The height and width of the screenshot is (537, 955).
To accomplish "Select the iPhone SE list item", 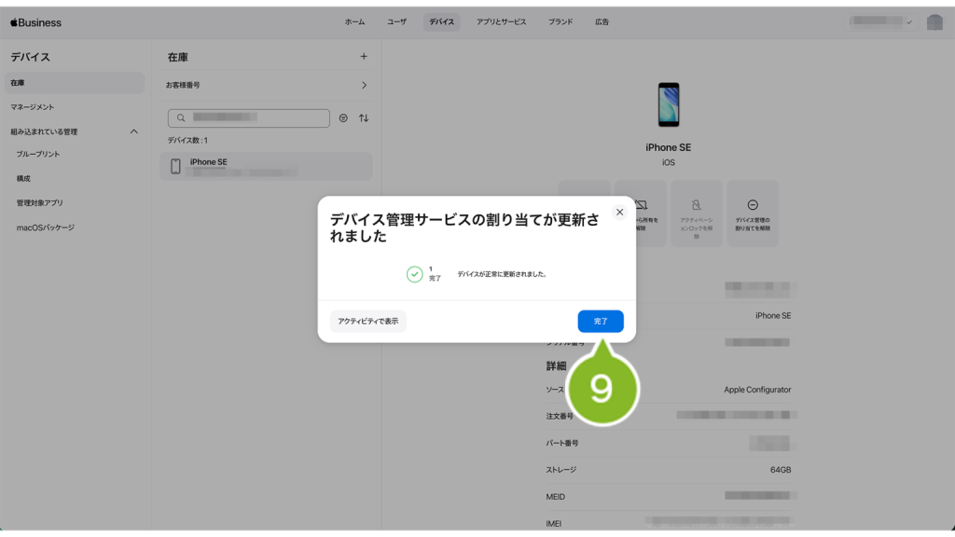I will coord(266,166).
